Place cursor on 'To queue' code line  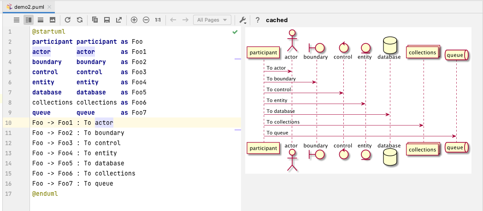73,183
